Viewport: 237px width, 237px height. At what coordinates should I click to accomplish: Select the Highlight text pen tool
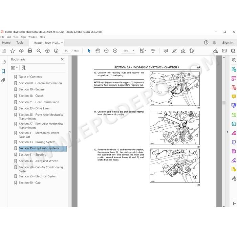coord(174,51)
